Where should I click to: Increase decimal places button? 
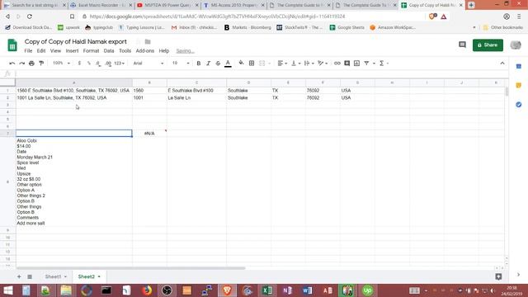[108, 64]
